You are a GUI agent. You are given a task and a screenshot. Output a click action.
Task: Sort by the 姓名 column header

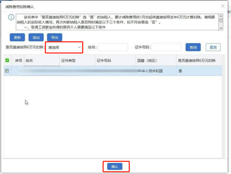tap(42, 60)
